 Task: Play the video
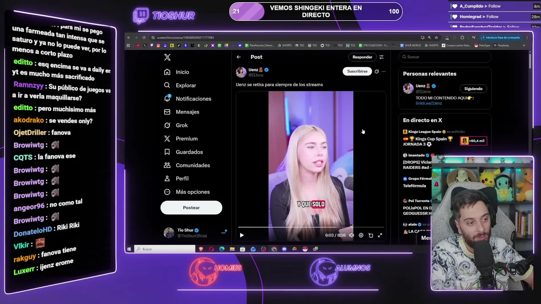click(242, 235)
